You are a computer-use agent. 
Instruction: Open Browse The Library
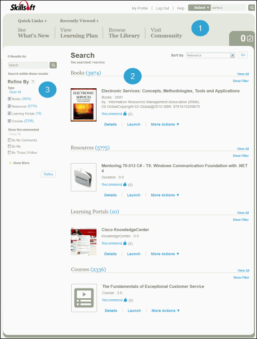pos(124,33)
